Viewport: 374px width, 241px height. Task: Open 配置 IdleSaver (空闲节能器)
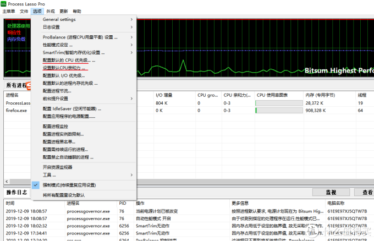84,109
